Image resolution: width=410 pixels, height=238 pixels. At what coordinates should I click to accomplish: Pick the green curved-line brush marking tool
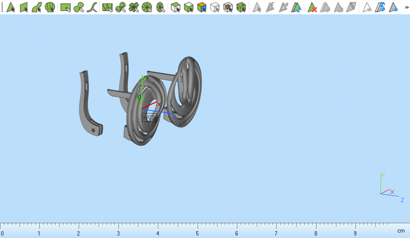point(92,7)
